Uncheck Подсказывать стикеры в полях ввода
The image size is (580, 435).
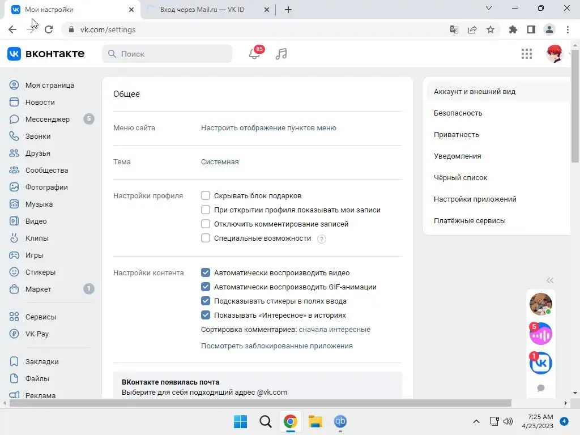click(206, 301)
